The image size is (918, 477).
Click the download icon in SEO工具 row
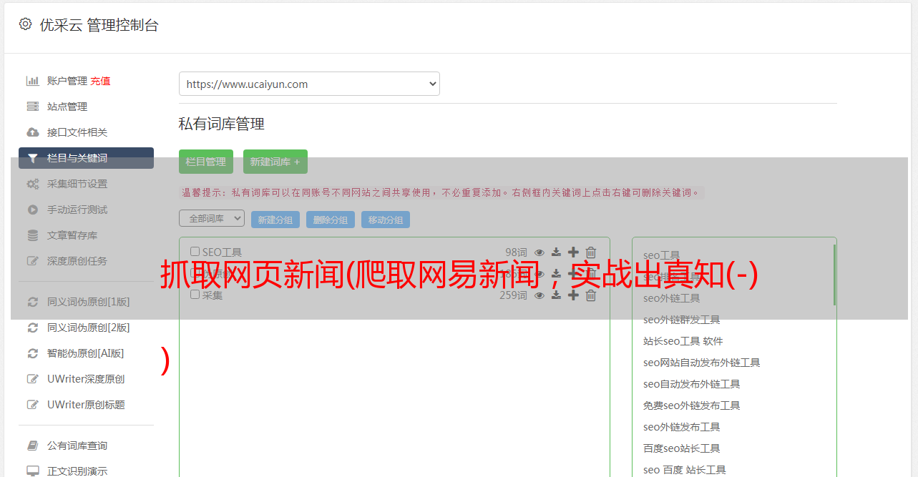coord(556,252)
